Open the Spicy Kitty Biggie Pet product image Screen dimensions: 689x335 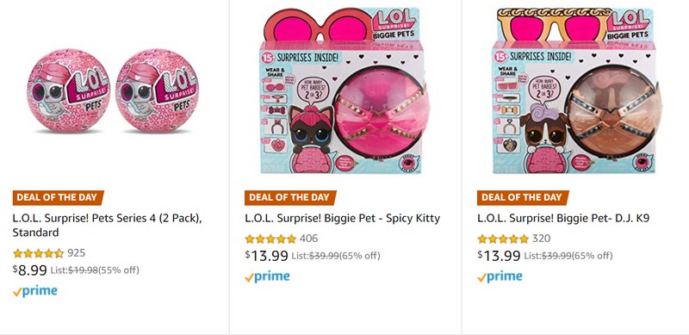pyautogui.click(x=344, y=90)
